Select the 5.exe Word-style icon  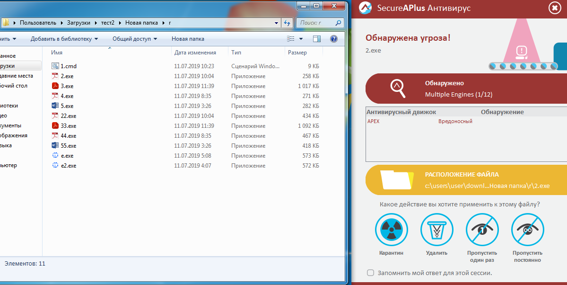pos(55,106)
